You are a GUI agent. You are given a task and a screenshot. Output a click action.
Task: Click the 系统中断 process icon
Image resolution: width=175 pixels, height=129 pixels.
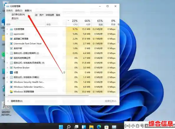[x=11, y=48]
